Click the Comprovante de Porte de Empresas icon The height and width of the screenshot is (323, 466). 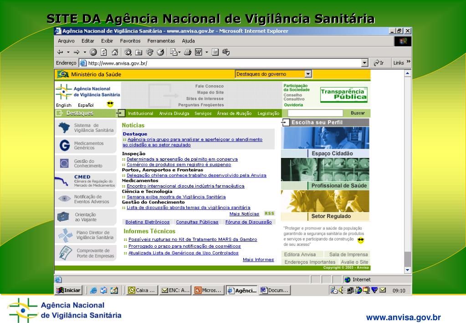pyautogui.click(x=66, y=253)
